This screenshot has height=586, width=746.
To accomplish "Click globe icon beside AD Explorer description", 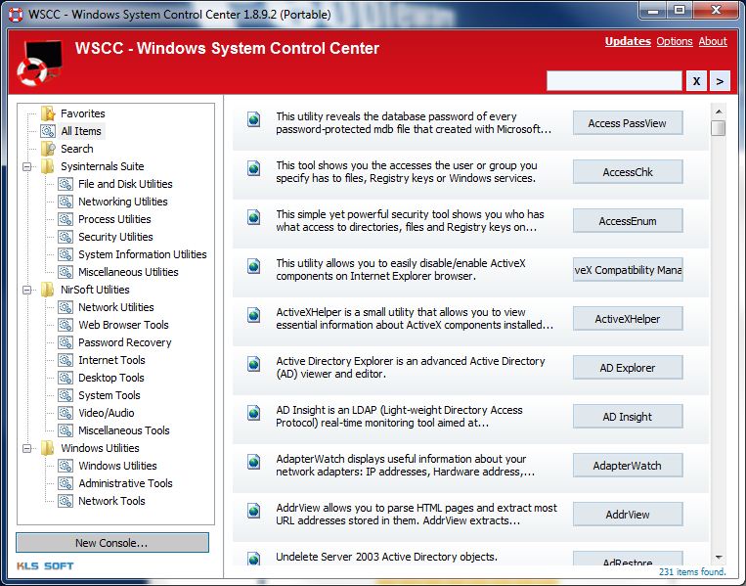I will pyautogui.click(x=254, y=364).
